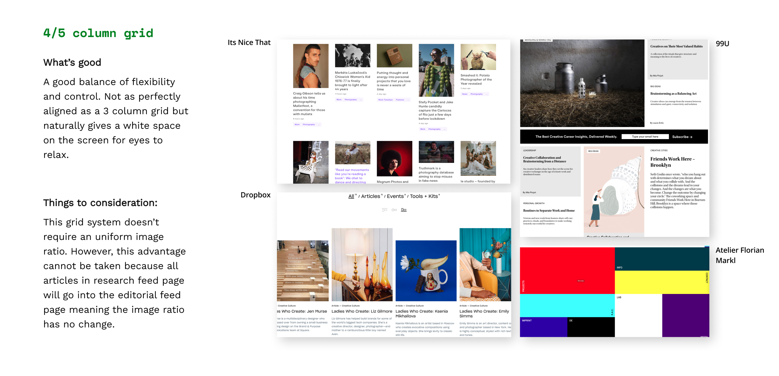
Task: Open 'Smashed it: Potato Photographer of the Year' headline
Action: click(x=476, y=80)
